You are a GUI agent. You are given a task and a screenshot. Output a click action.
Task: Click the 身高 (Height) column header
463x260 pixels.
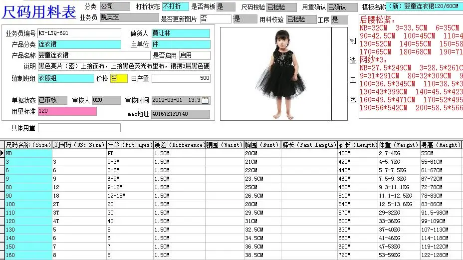tap(441, 145)
